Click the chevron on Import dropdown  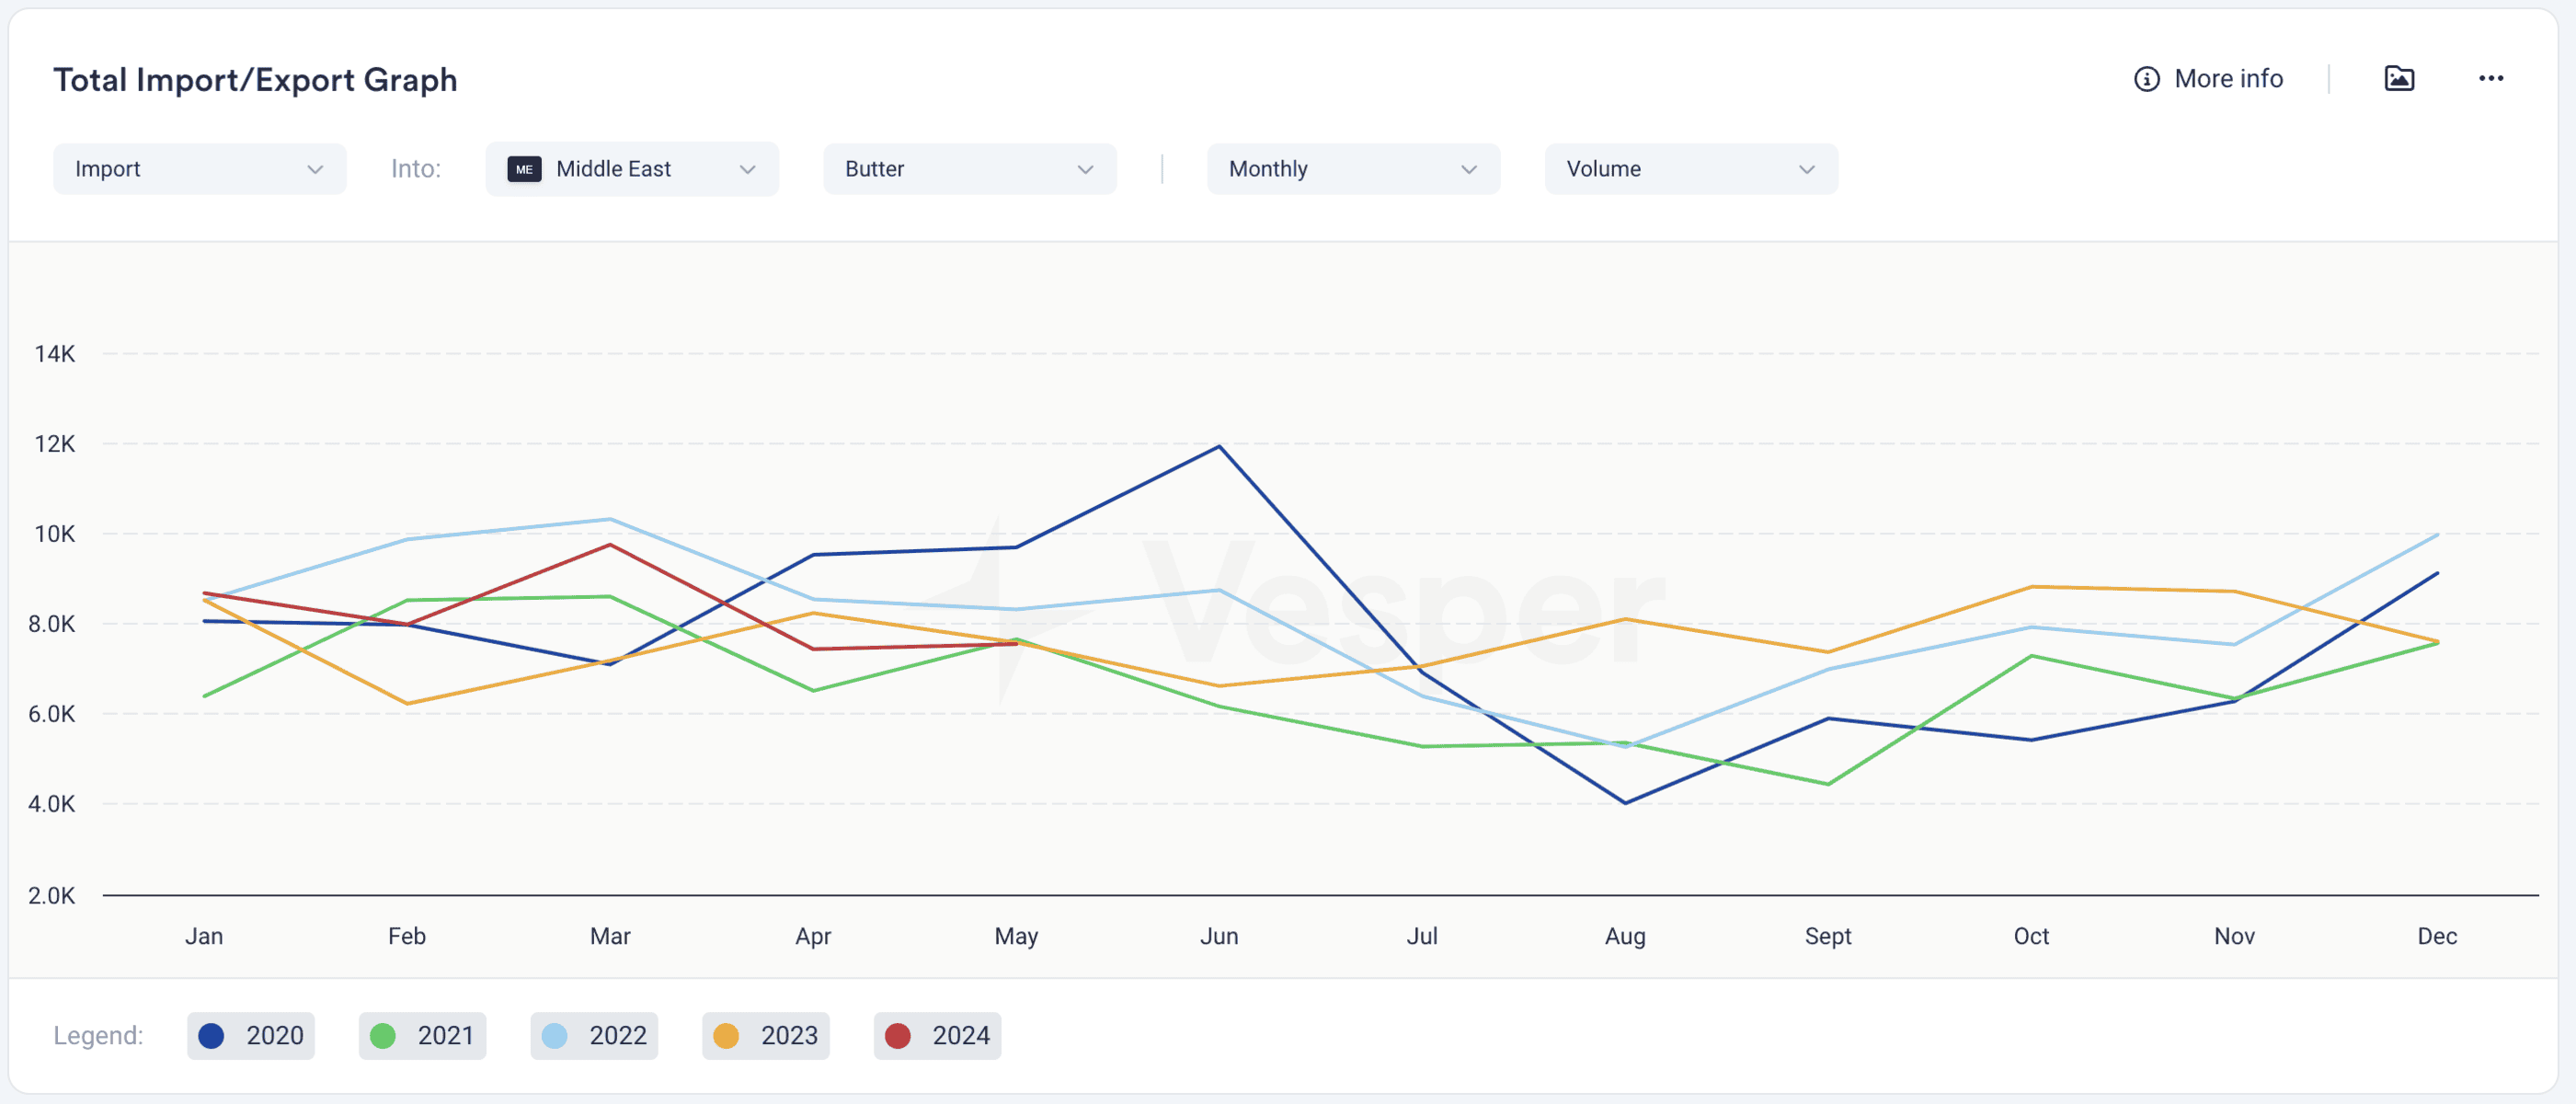[315, 169]
